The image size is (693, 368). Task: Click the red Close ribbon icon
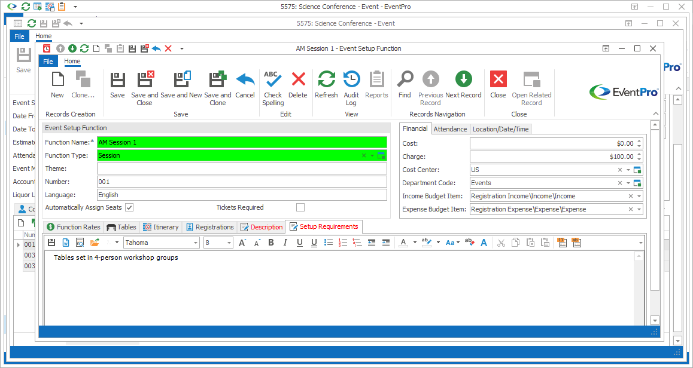[498, 79]
